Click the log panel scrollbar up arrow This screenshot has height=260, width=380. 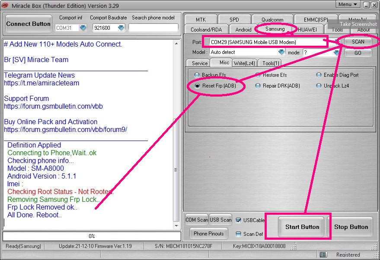pyautogui.click(x=176, y=44)
